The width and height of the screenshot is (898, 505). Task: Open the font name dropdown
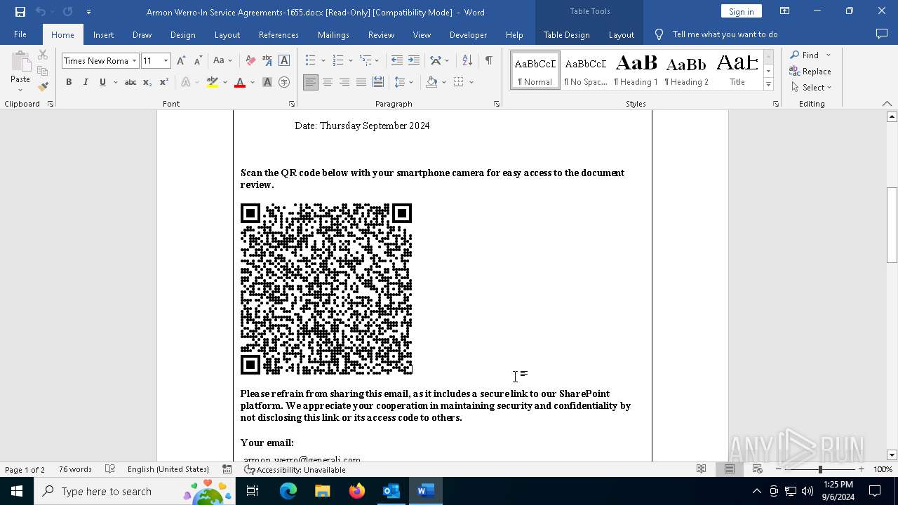134,61
